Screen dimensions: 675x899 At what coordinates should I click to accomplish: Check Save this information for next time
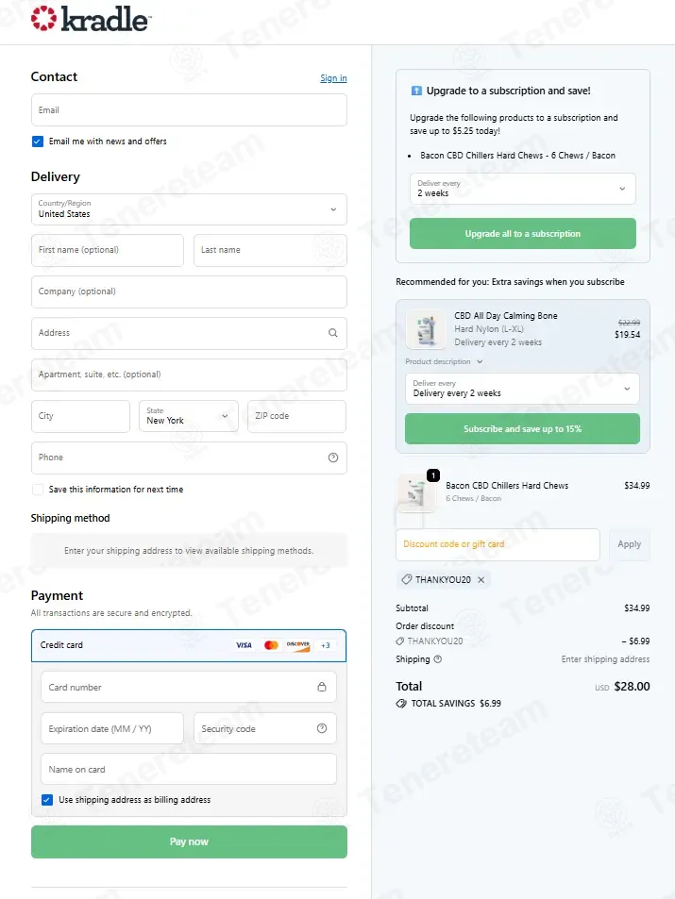click(x=38, y=490)
